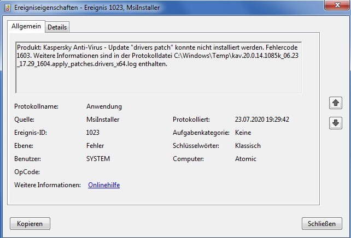Select the logged date 23.07.2020 19:29:42

(x=262, y=120)
